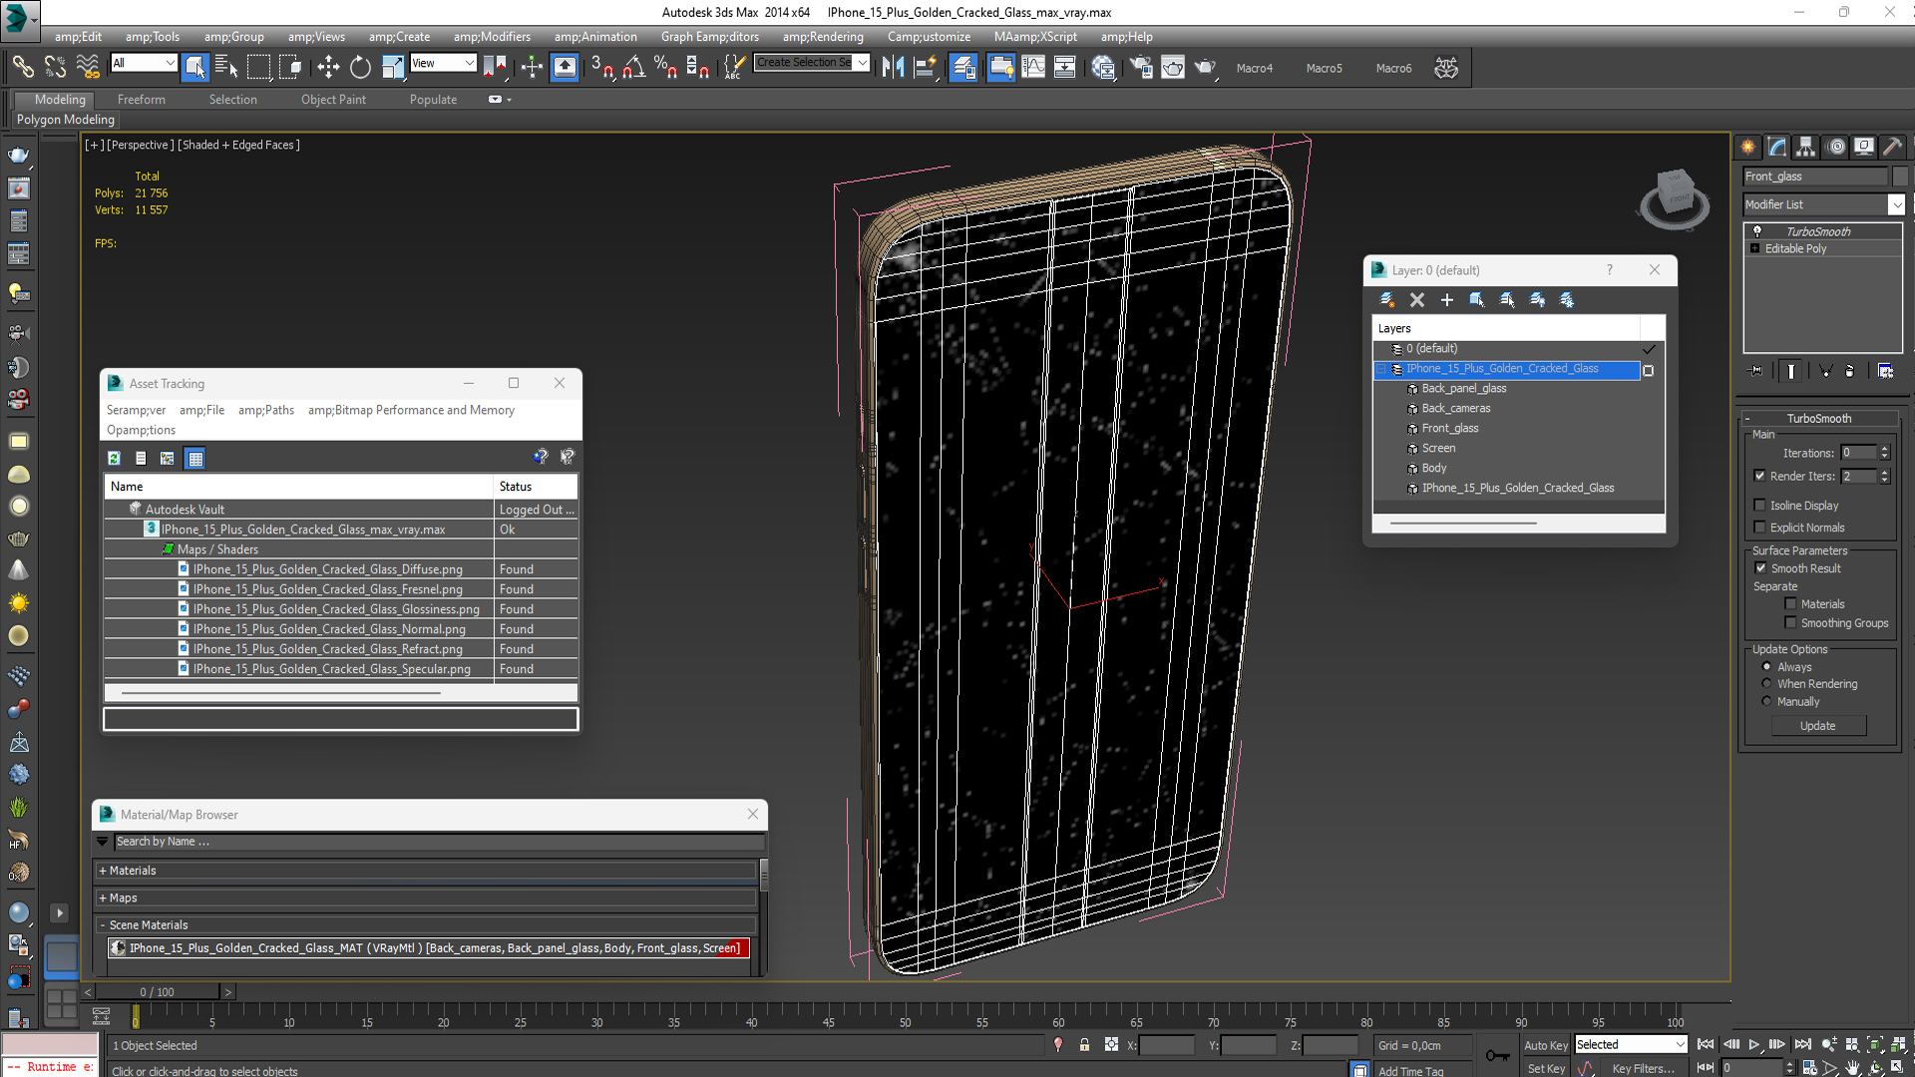Switch to the Freeform ribbon tab
This screenshot has width=1915, height=1077.
pyautogui.click(x=142, y=100)
